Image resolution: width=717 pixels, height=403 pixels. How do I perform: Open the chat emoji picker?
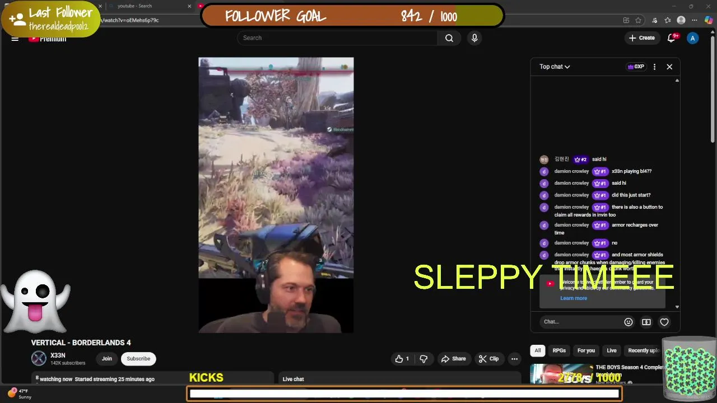[628, 322]
